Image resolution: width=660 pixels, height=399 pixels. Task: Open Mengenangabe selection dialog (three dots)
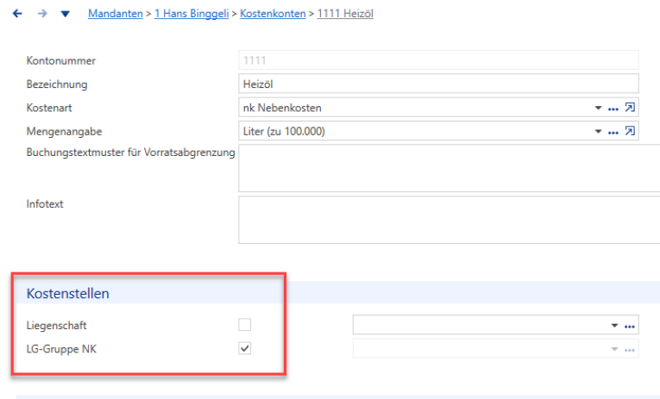tap(613, 133)
